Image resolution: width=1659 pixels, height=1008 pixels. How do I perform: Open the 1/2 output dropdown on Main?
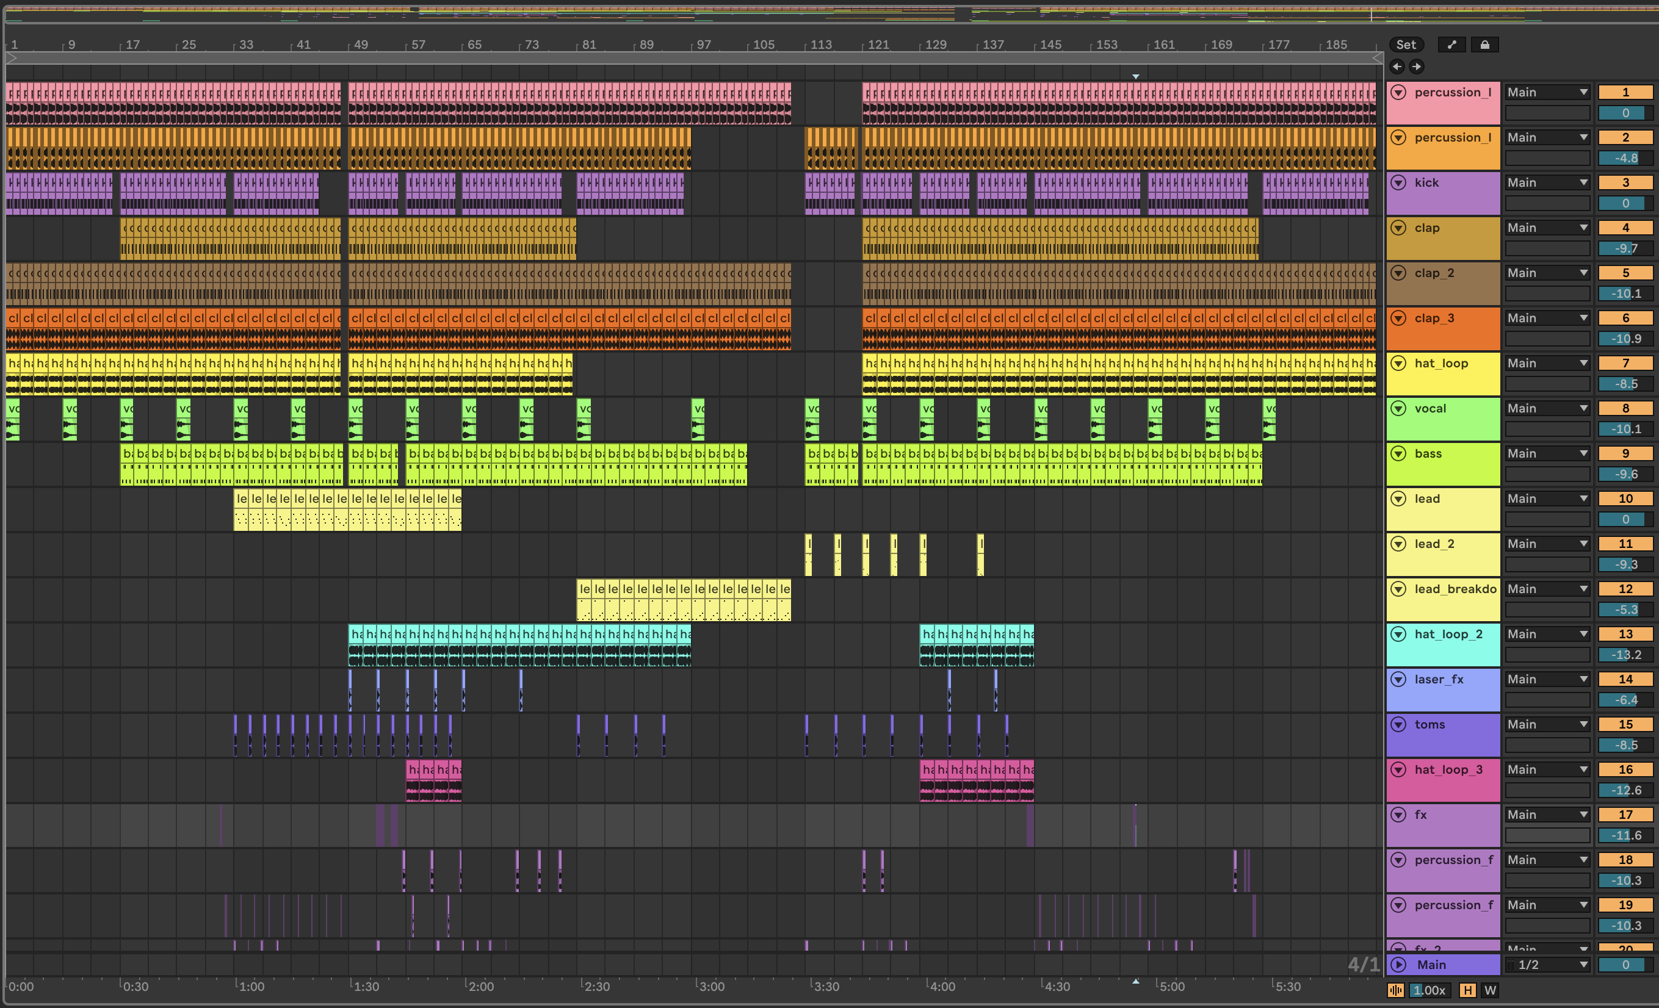coord(1547,964)
